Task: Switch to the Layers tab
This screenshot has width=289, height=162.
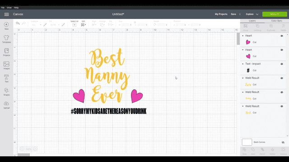Action: [252, 21]
